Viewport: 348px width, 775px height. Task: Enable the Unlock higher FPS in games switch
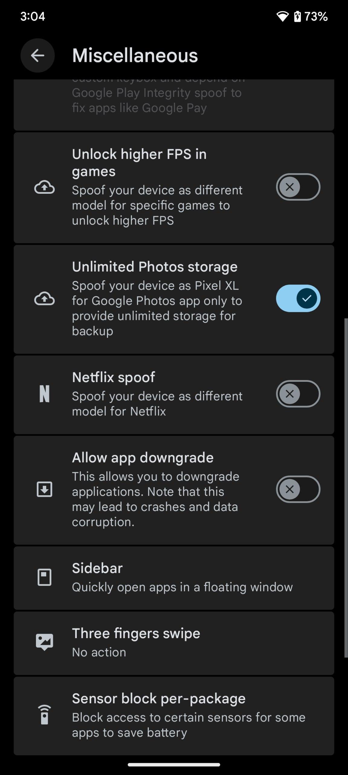(x=298, y=187)
